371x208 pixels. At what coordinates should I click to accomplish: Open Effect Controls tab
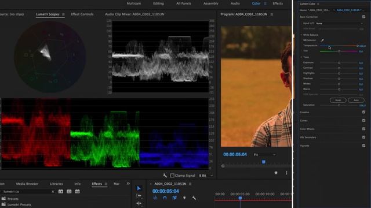point(82,14)
